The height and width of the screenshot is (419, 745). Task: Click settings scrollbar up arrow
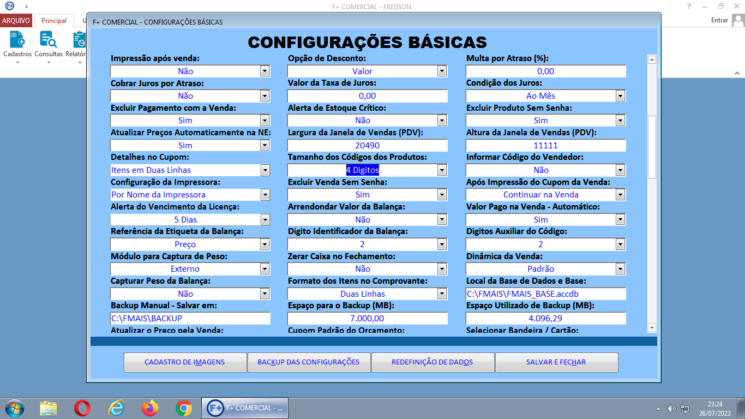[651, 59]
